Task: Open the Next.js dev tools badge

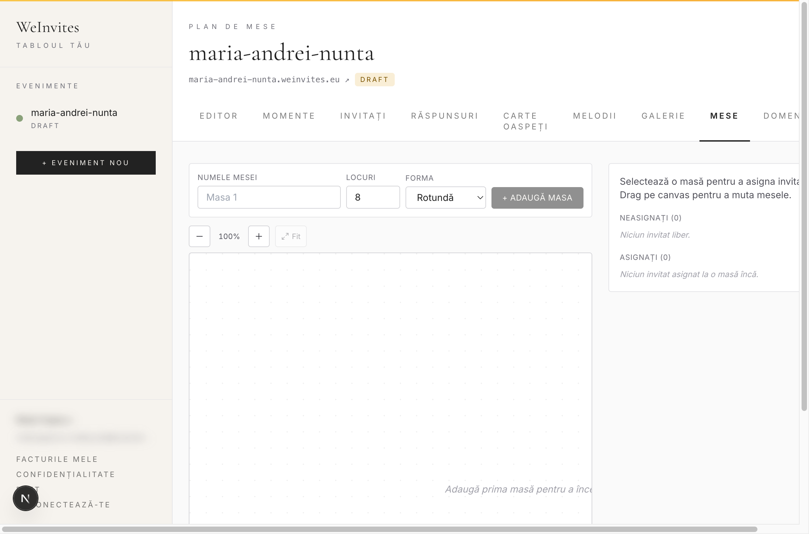Action: click(x=26, y=498)
